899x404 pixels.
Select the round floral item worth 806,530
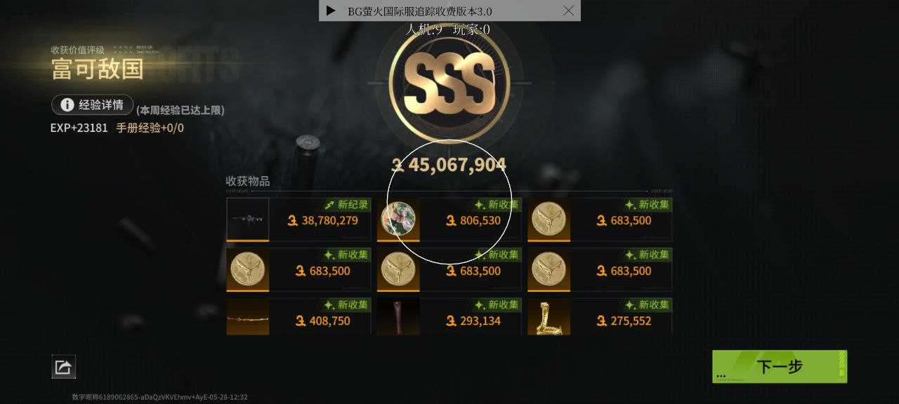398,220
